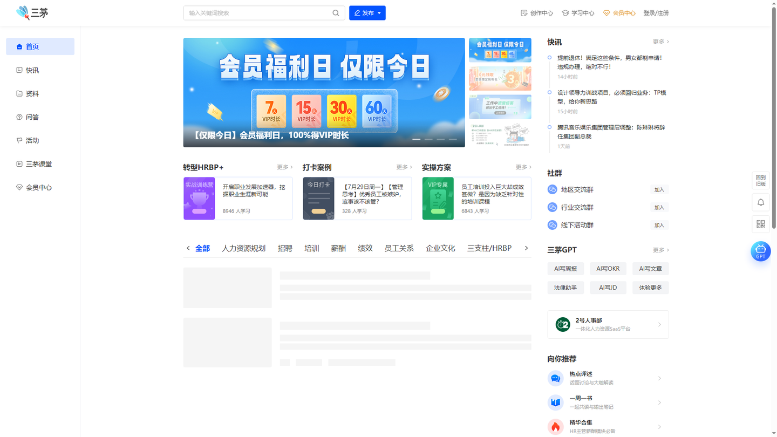Select the 三支柱/HRBP tab
The width and height of the screenshot is (777, 437).
pos(489,248)
